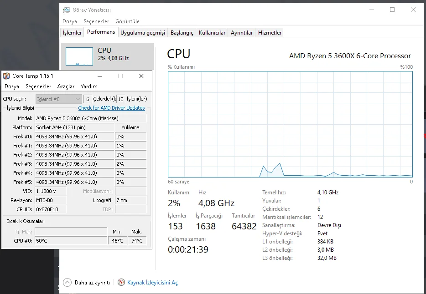Viewport: 426px width, 294px height.
Task: Click the Sanallaştırma value Devre Dışı
Action: pyautogui.click(x=329, y=225)
